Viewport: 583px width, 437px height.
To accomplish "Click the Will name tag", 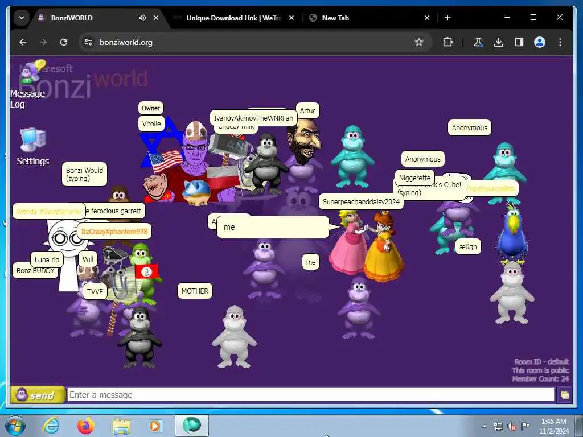I will coord(88,259).
